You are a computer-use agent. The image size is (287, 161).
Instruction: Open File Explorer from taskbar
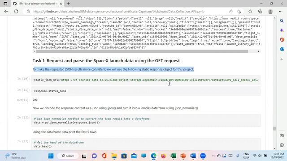114,156
